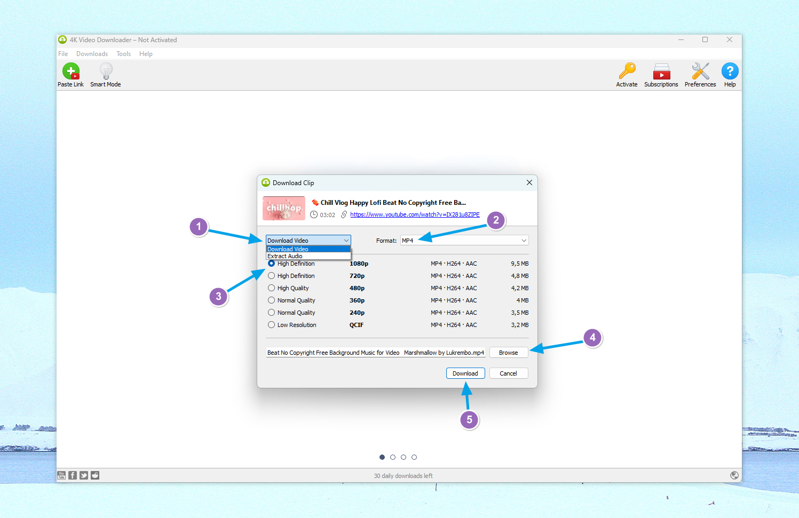Click the Facebook icon in status bar

pos(73,475)
